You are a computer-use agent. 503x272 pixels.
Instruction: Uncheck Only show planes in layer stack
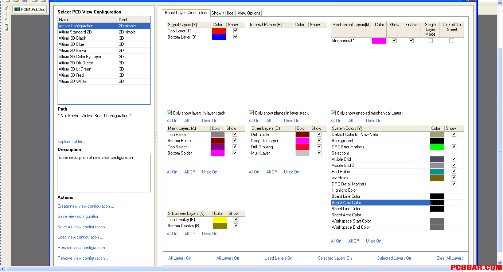tap(251, 113)
